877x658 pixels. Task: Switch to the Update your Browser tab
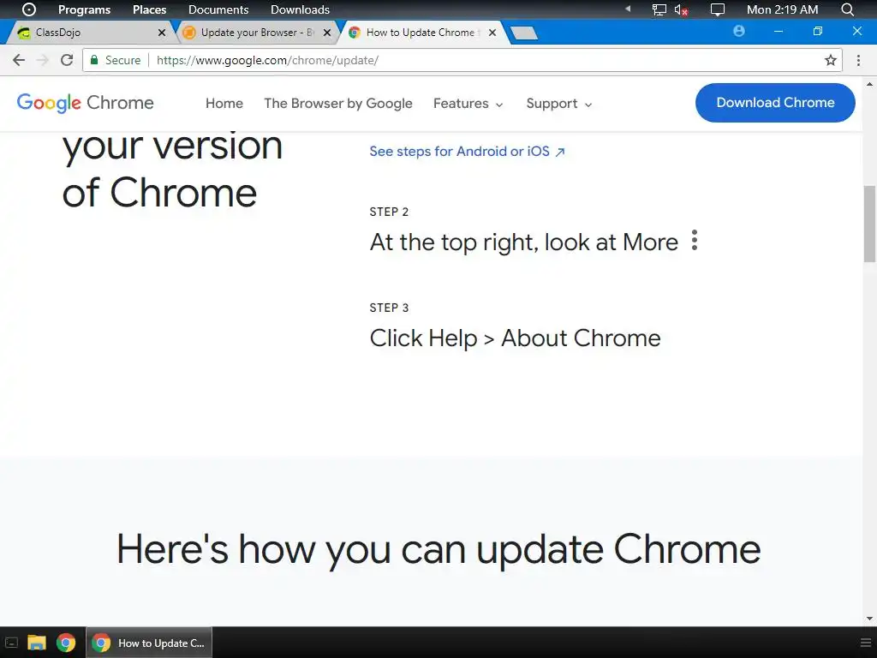point(257,33)
